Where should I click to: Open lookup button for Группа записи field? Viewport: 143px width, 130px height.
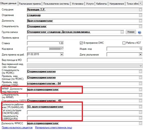(122, 32)
